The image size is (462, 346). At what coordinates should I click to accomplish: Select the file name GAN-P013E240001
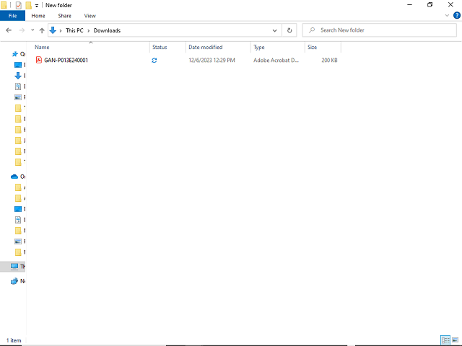coord(66,60)
